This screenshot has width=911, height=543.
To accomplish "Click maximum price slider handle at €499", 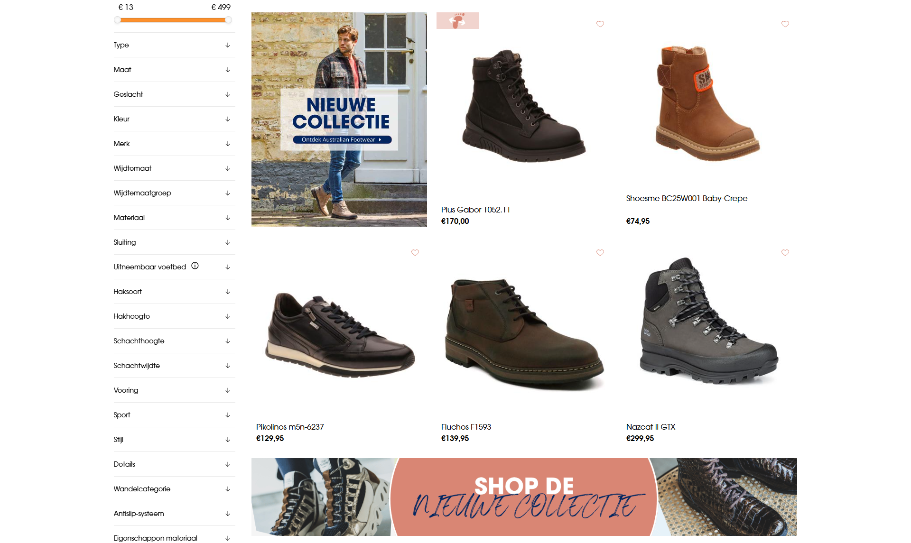I will pyautogui.click(x=228, y=20).
